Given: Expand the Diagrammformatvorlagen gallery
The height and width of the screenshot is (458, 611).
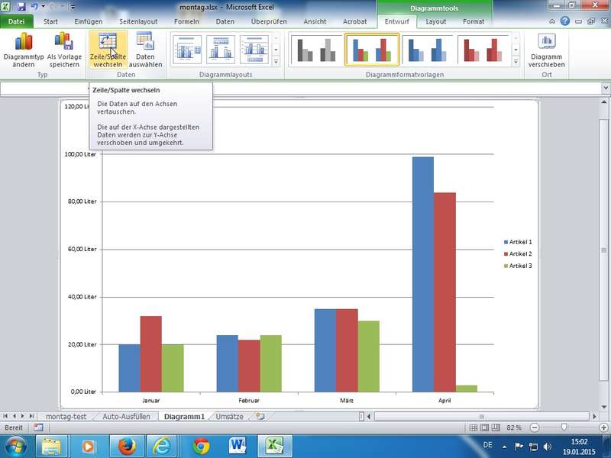Looking at the screenshot, I should tap(516, 62).
